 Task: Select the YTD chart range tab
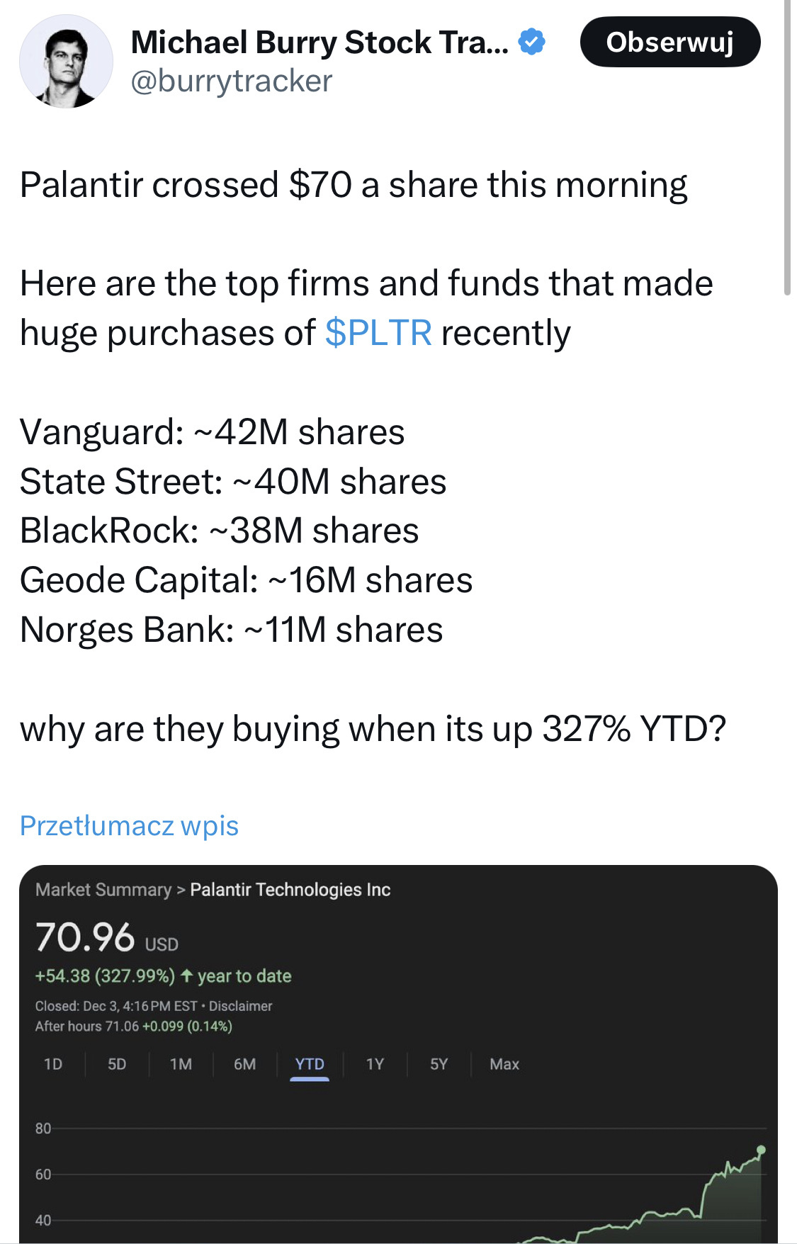pos(310,1064)
